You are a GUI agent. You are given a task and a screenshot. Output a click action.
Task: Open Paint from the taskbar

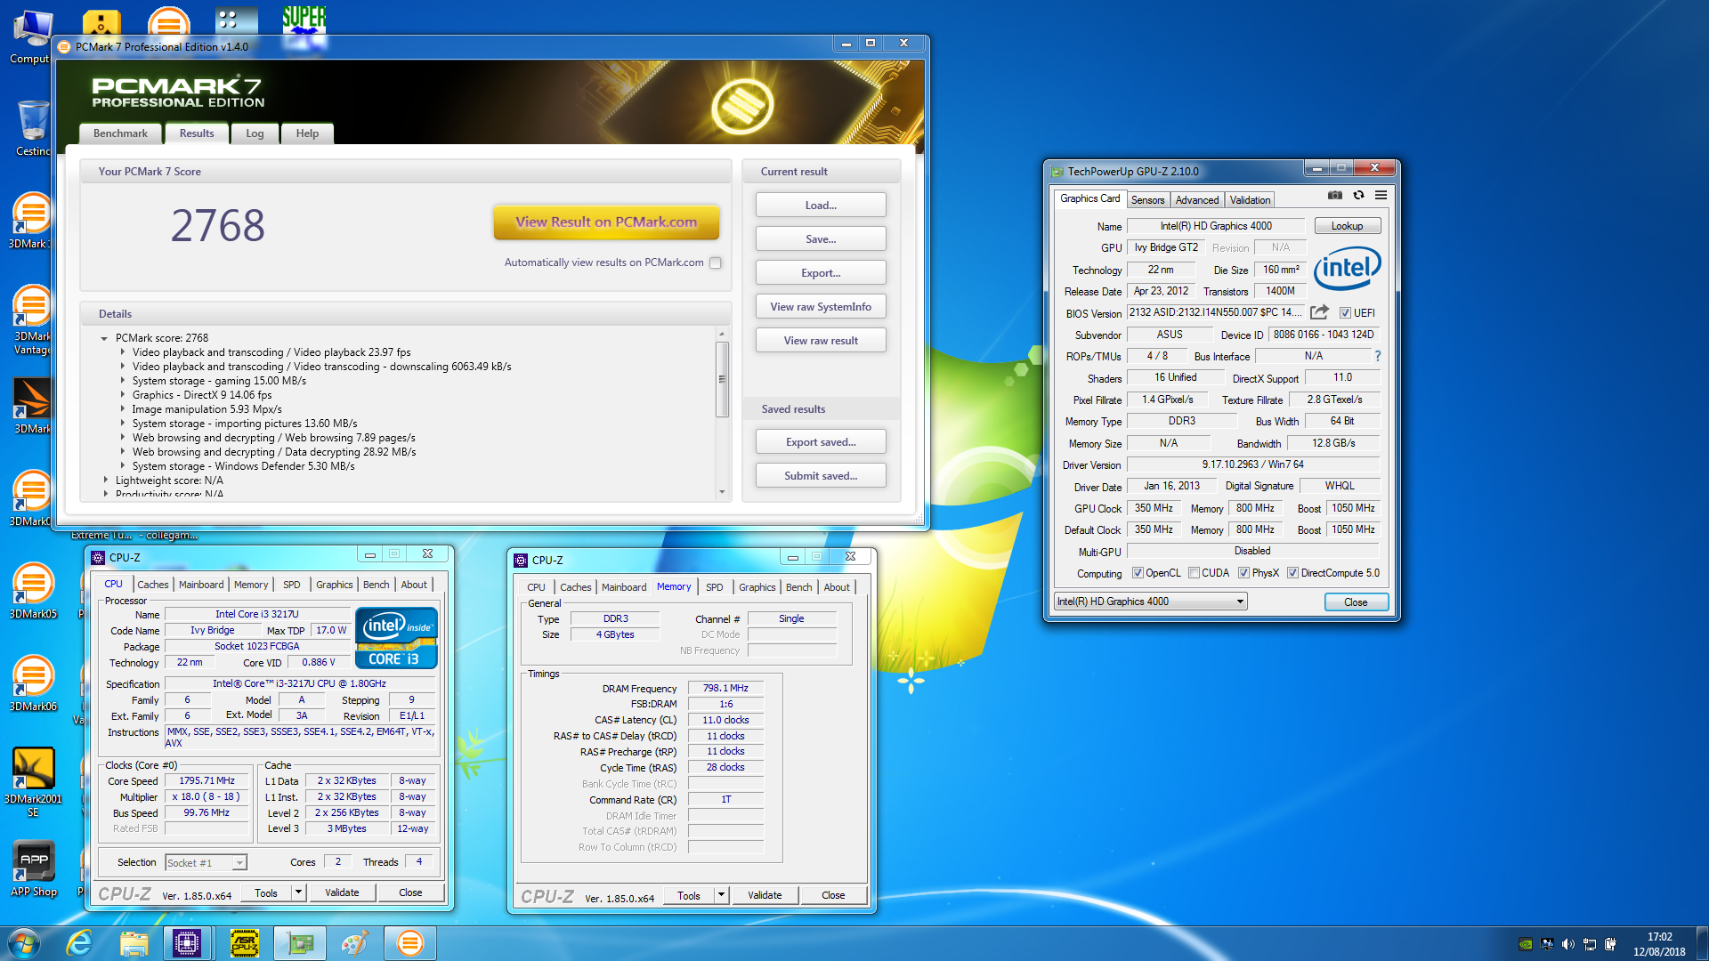click(x=355, y=943)
